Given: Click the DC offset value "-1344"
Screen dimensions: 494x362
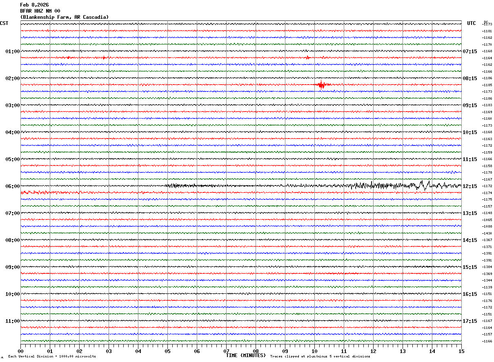Looking at the screenshot, I should (487, 280).
